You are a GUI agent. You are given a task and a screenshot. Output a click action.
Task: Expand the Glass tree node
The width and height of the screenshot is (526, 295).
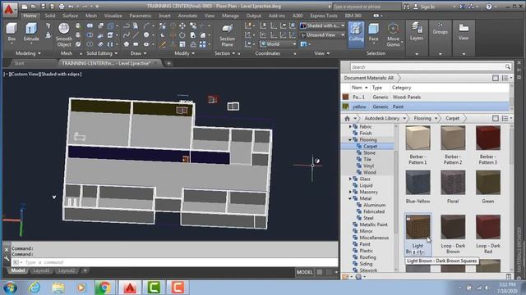click(350, 179)
